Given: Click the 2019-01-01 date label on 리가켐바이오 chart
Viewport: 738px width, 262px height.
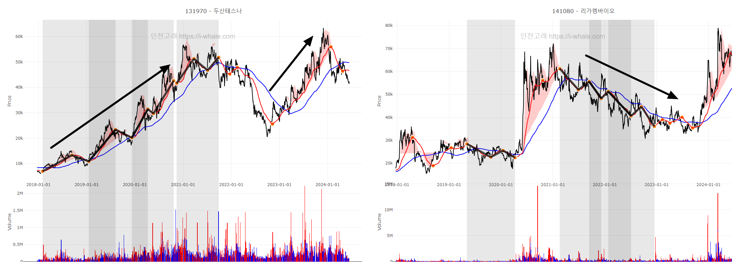Looking at the screenshot, I should point(449,185).
